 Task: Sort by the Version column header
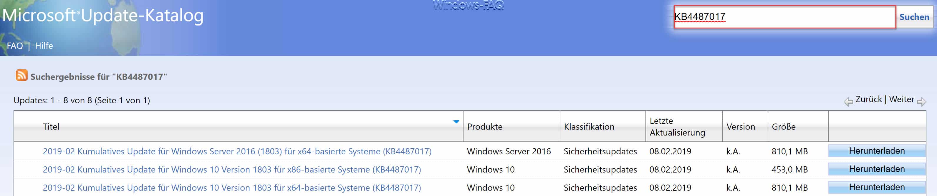[x=741, y=126]
